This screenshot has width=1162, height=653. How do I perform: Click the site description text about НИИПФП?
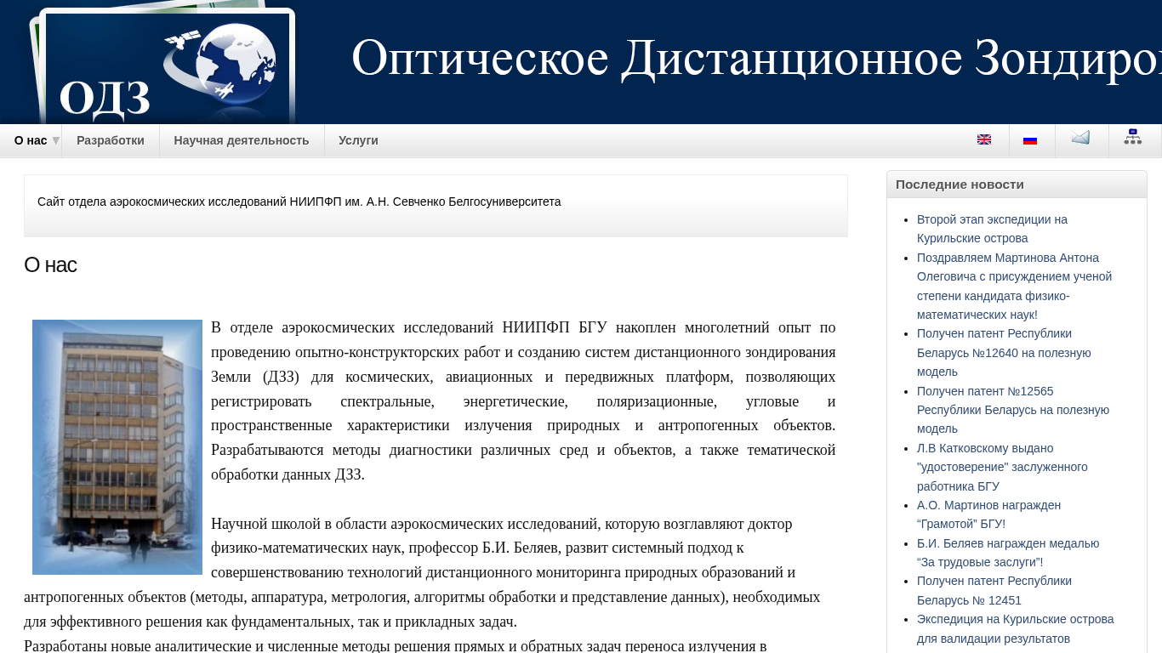[299, 202]
